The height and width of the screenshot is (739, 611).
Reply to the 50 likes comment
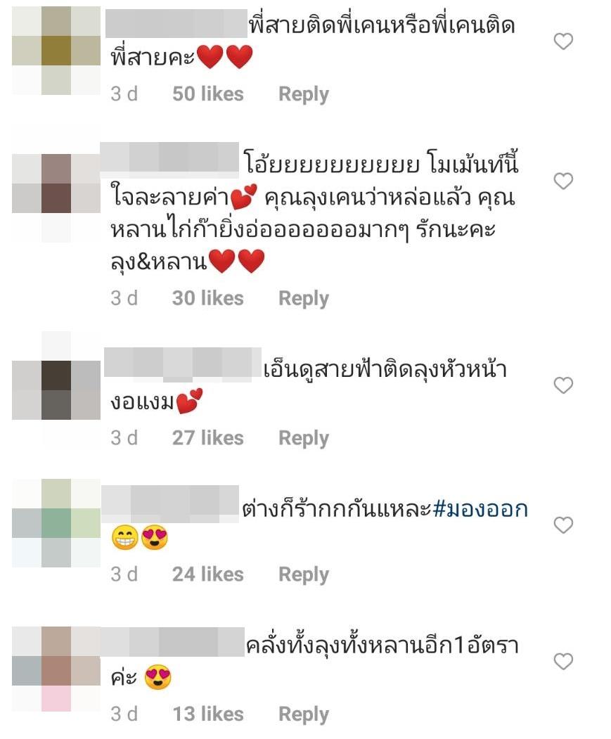pos(304,94)
